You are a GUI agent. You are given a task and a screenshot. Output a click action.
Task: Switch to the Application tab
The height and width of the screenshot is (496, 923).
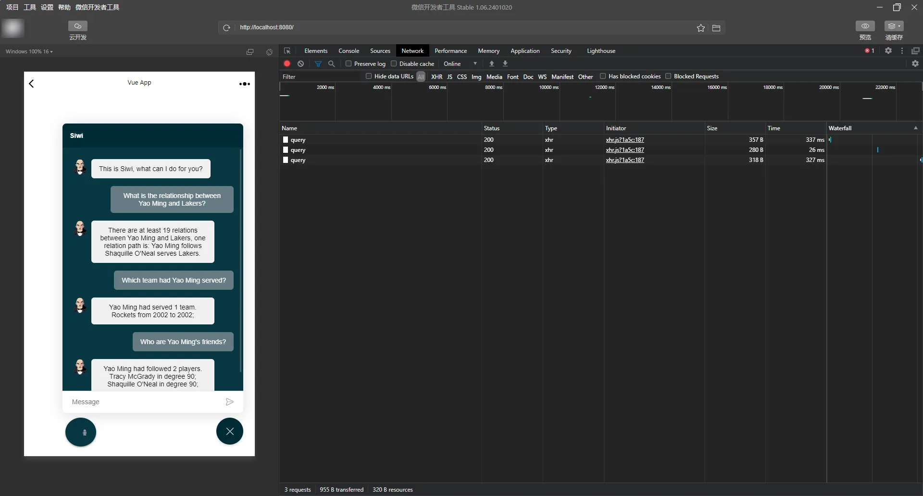coord(525,51)
